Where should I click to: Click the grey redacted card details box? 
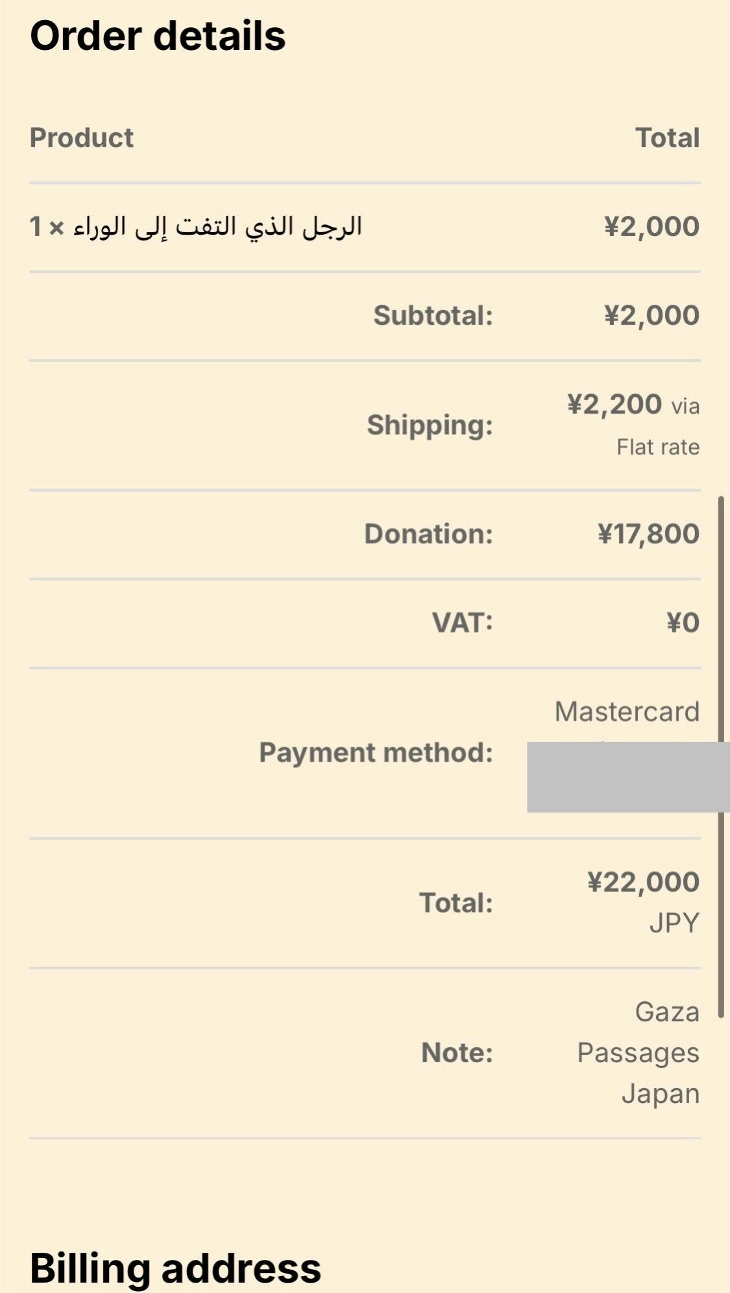[627, 777]
